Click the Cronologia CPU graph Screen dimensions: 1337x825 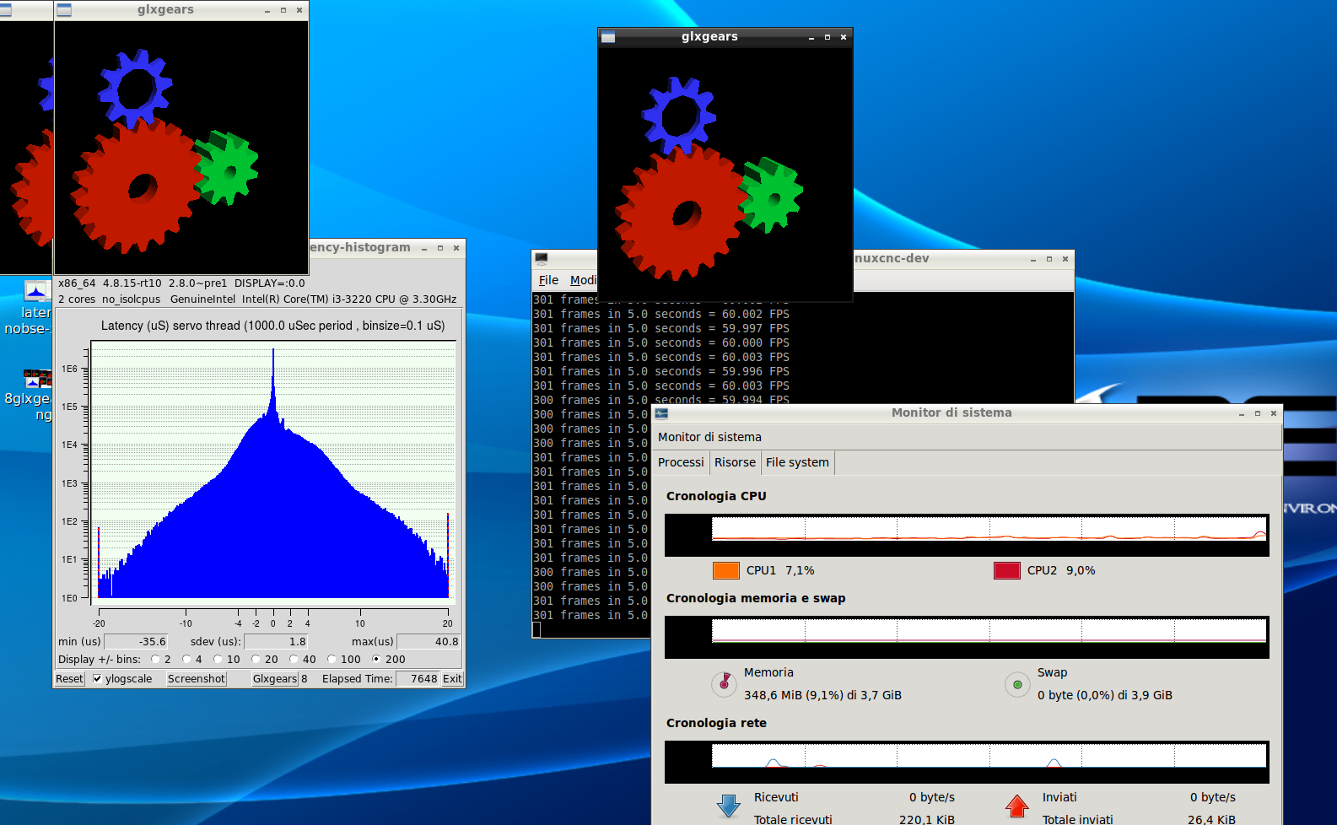coord(967,535)
